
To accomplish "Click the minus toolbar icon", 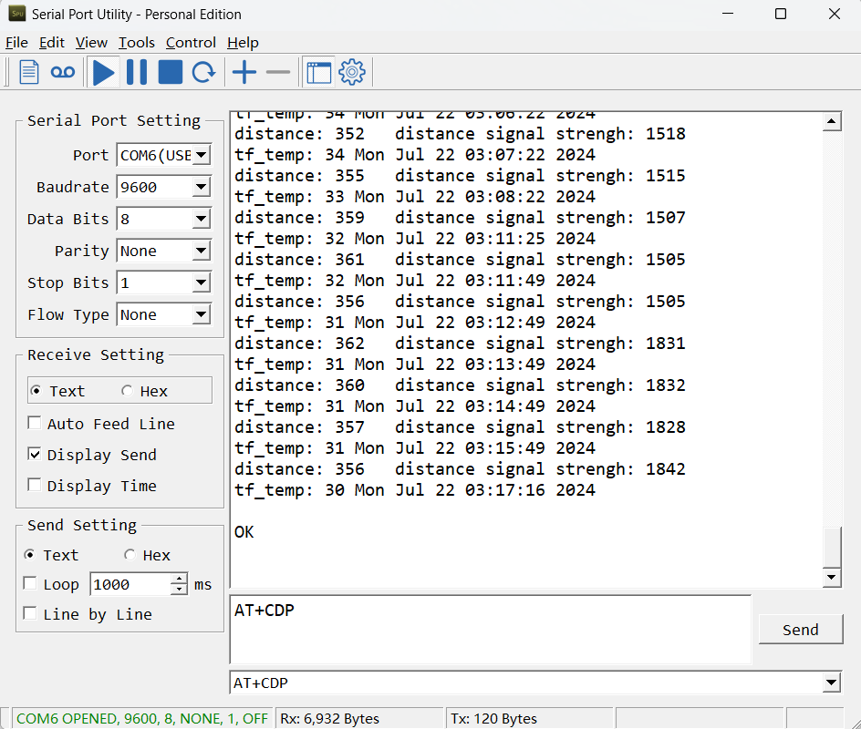I will (x=278, y=72).
